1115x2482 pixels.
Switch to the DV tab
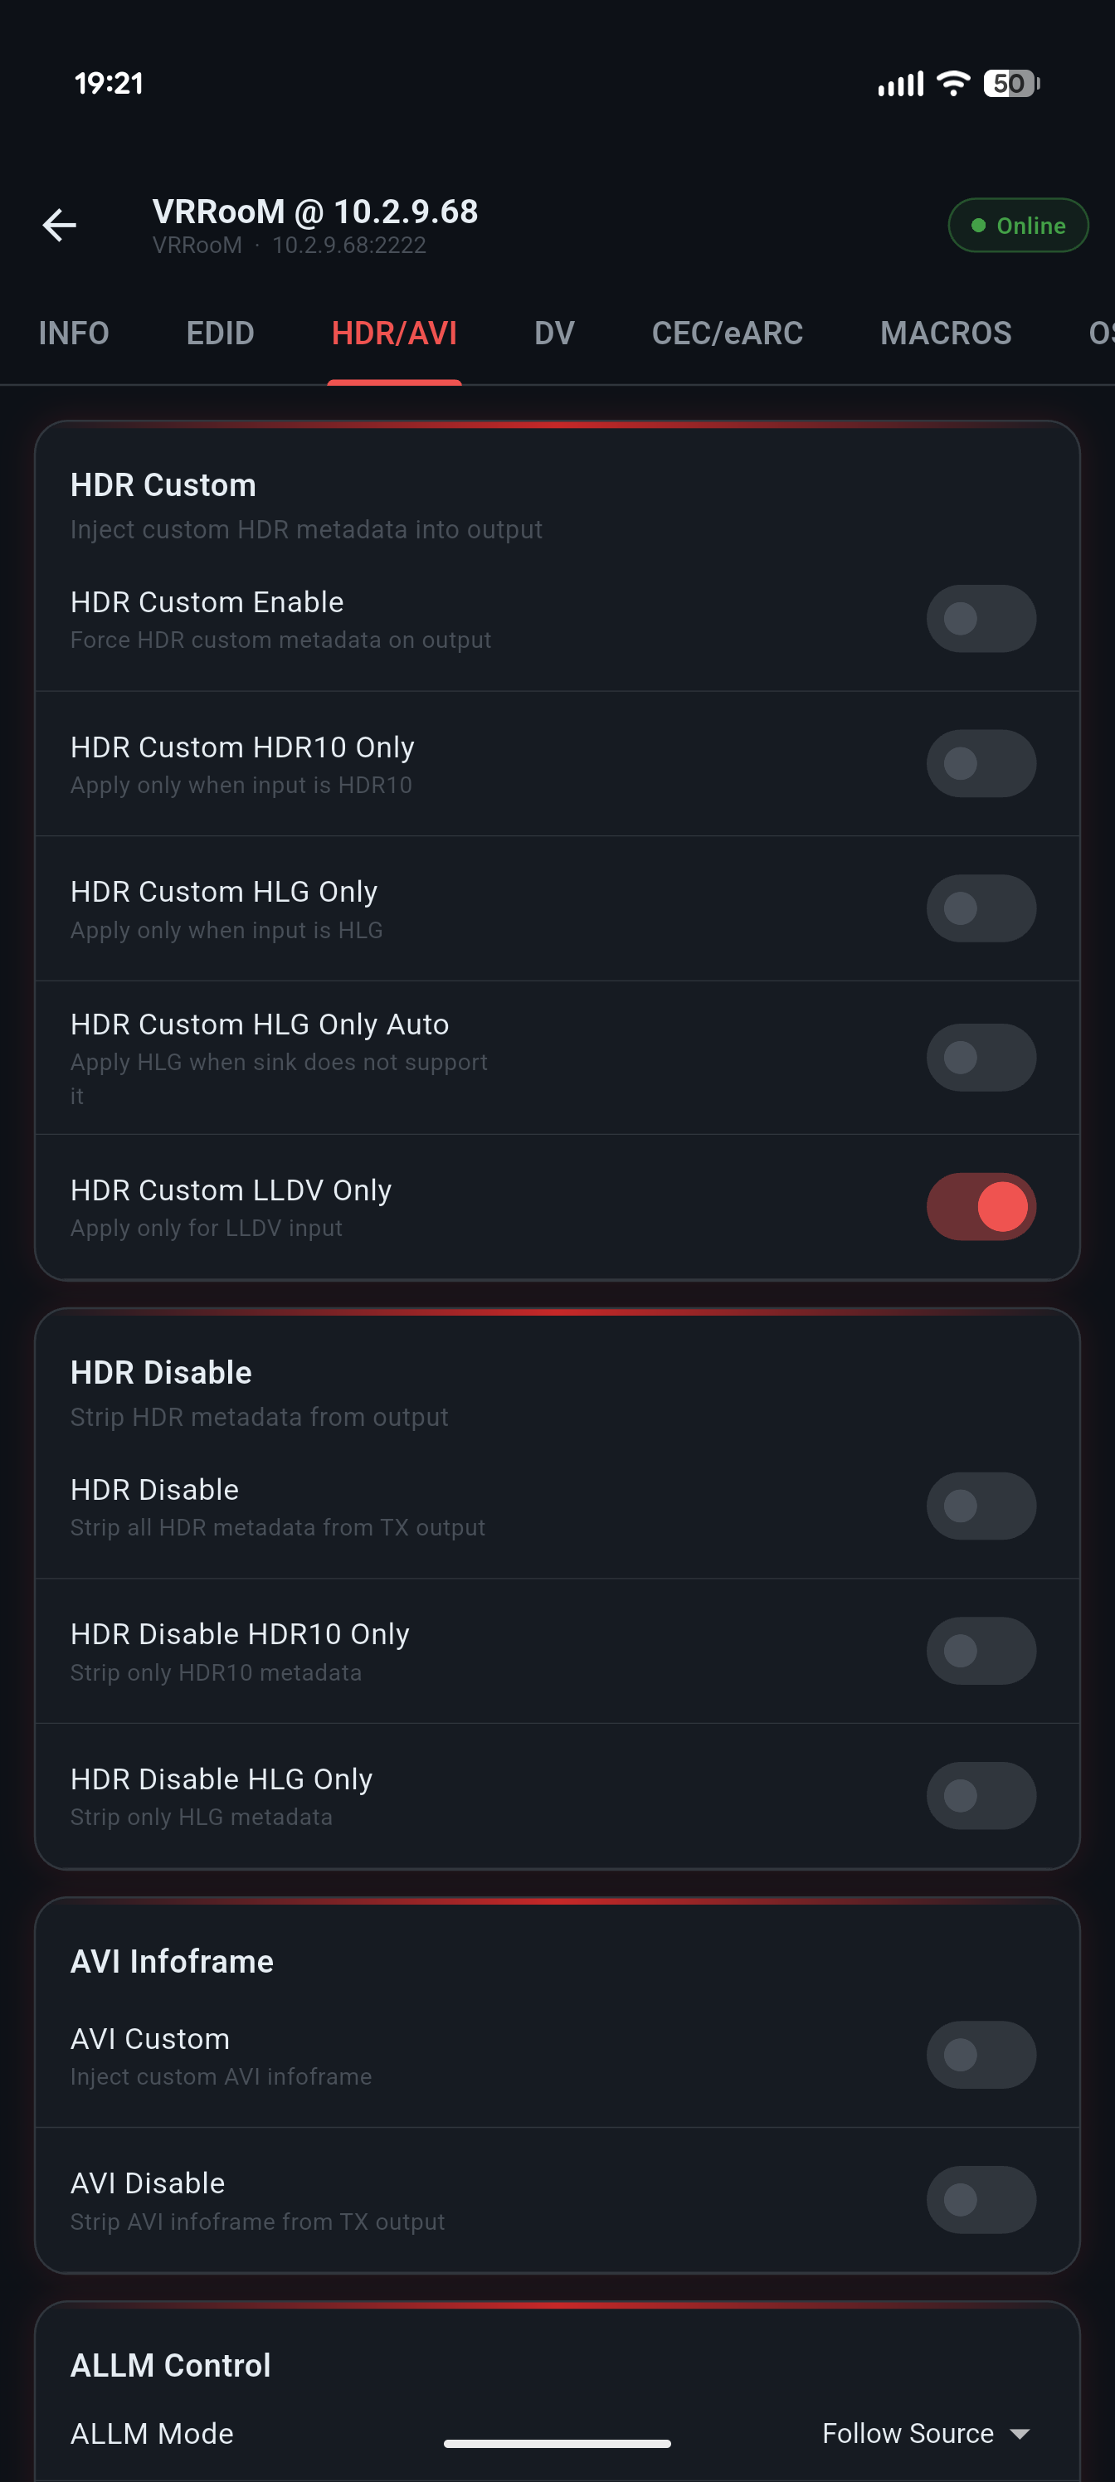[554, 333]
